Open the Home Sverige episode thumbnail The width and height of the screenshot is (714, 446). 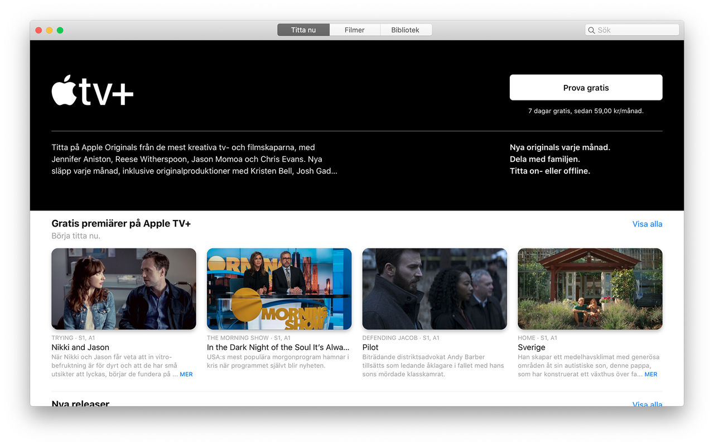590,289
